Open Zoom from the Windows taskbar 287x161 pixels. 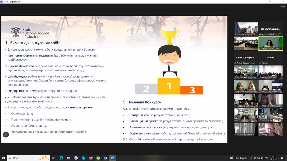tap(113, 158)
